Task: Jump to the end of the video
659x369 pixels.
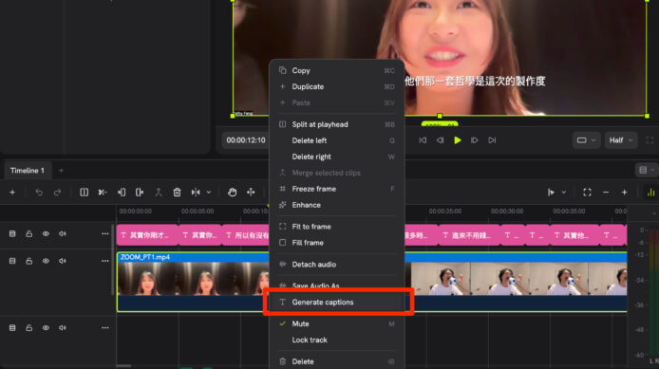Action: tap(492, 140)
